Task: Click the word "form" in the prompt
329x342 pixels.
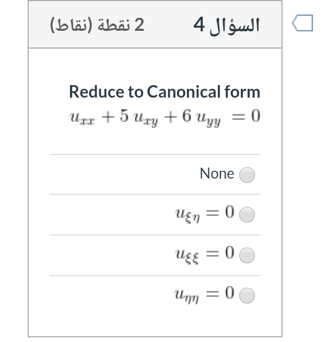Action: [242, 92]
